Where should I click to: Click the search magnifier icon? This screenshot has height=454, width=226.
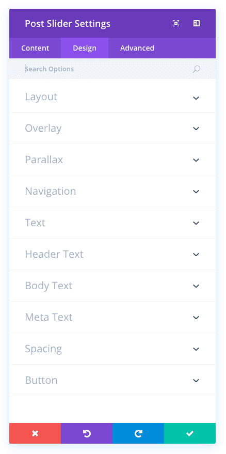pos(197,69)
